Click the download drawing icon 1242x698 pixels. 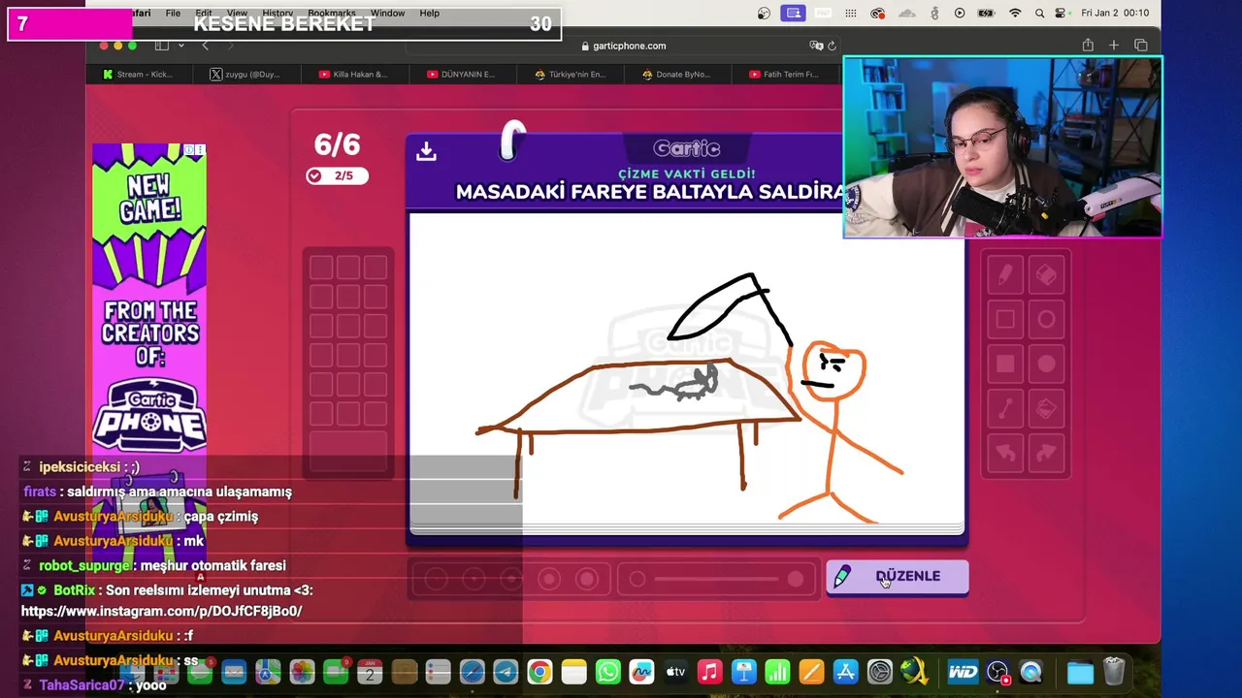pyautogui.click(x=426, y=151)
